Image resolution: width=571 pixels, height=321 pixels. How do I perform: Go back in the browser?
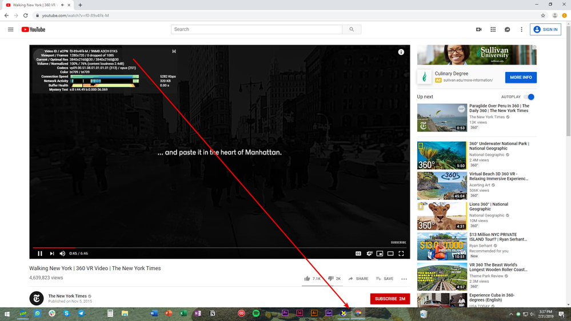[x=6, y=15]
